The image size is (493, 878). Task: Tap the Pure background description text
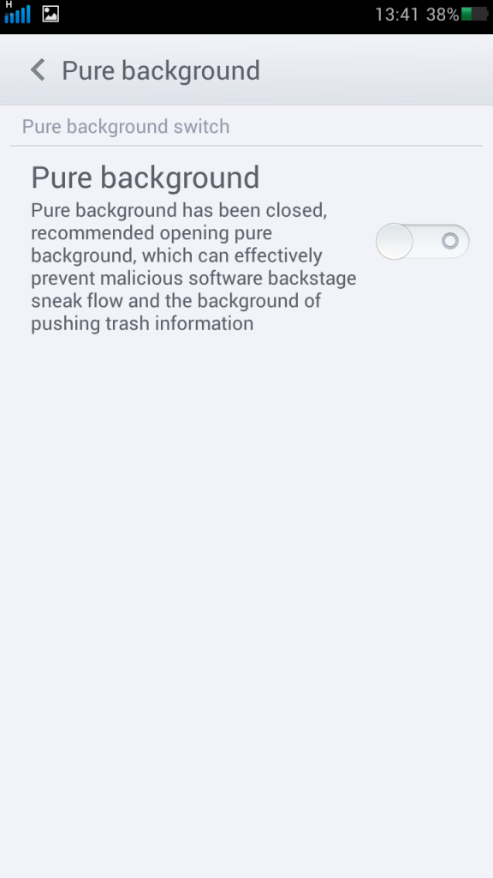(x=194, y=267)
